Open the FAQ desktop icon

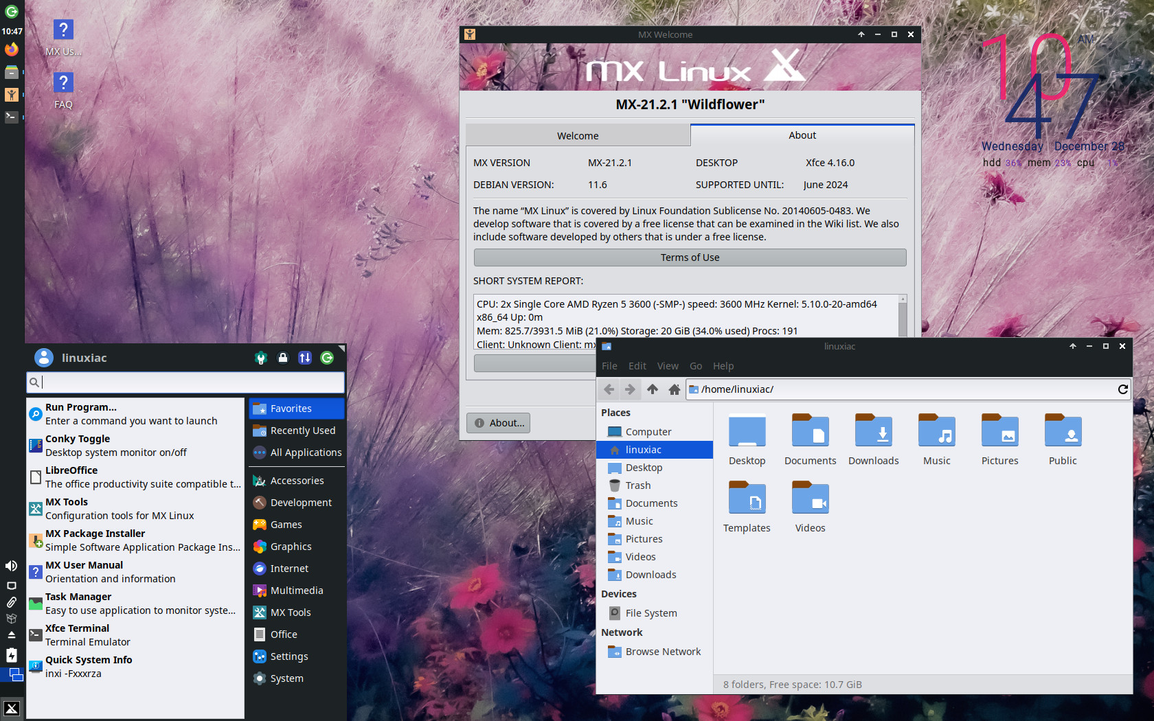point(63,90)
